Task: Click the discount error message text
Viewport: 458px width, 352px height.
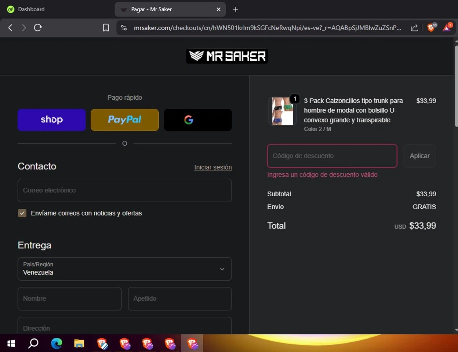Action: click(322, 175)
